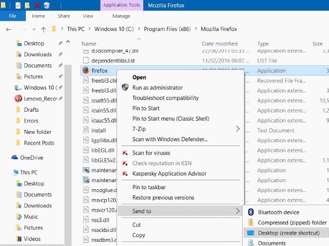
Task: Switch to the View ribbon tab
Action: (x=88, y=16)
